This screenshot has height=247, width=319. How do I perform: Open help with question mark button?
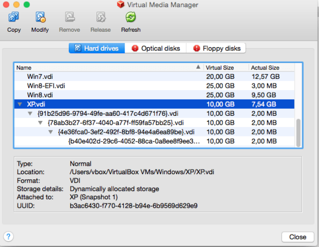[8, 236]
